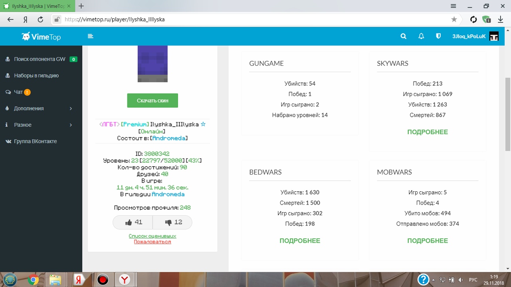This screenshot has width=511, height=287.
Task: Open Chrome from the Windows taskbar
Action: [34, 280]
